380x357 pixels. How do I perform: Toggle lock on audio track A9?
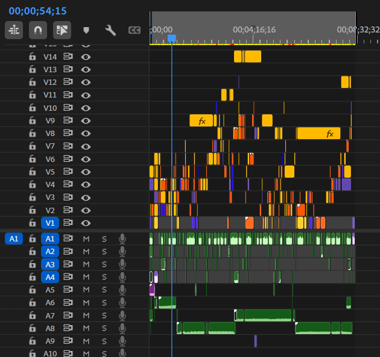tap(32, 341)
